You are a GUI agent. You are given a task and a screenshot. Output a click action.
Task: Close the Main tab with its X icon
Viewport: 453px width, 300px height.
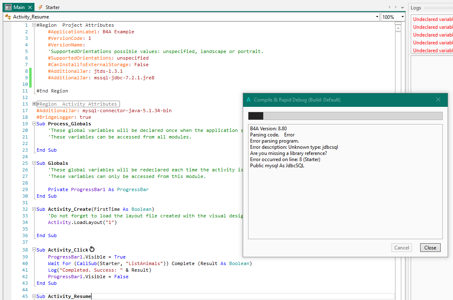click(x=30, y=7)
